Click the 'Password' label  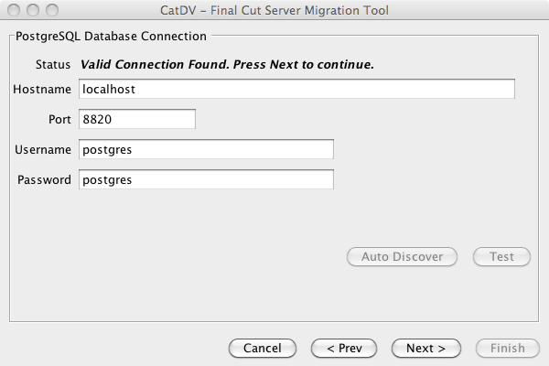click(x=44, y=179)
